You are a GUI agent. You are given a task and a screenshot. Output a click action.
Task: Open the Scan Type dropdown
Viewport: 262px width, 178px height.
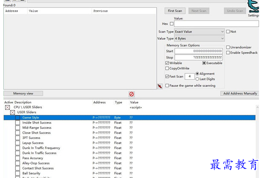point(199,32)
